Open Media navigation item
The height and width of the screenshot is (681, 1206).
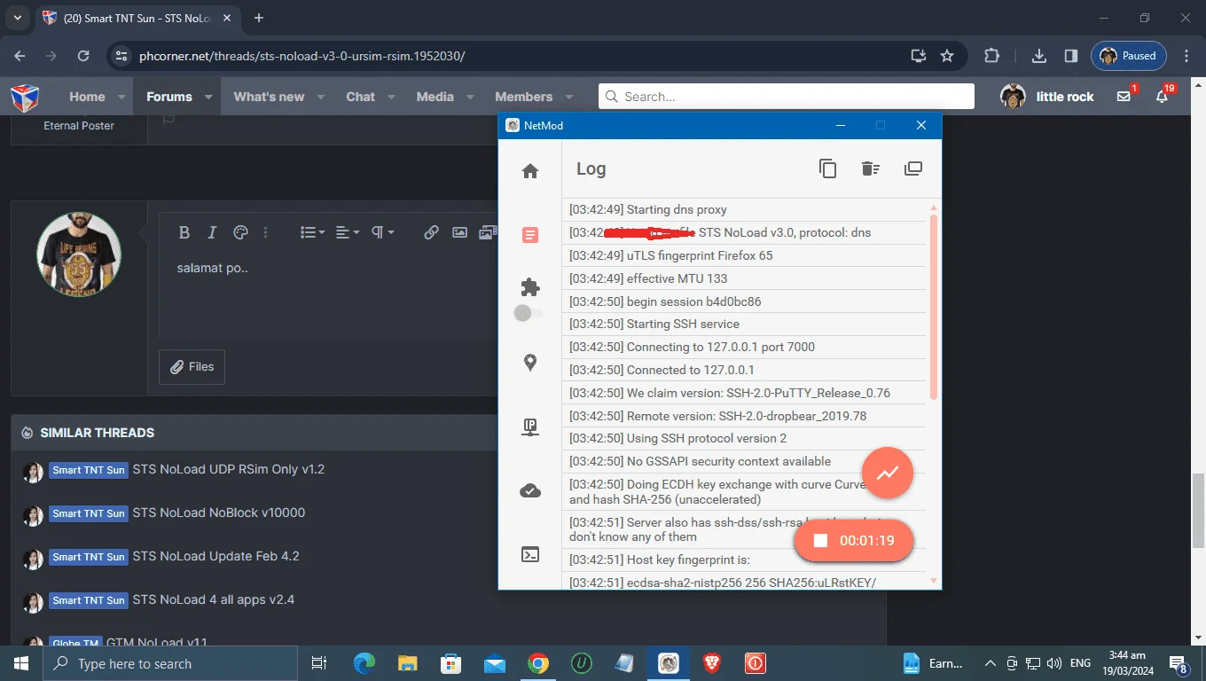click(435, 97)
